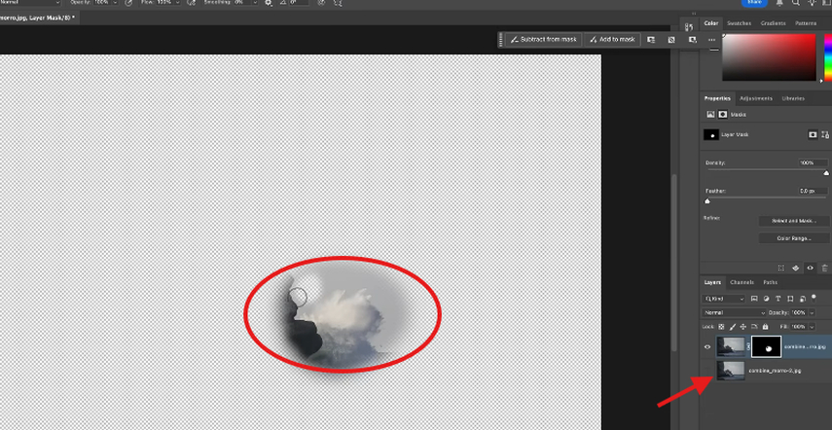Toggle mask visibility eye in Properties footer
This screenshot has height=430, width=832.
(x=811, y=268)
